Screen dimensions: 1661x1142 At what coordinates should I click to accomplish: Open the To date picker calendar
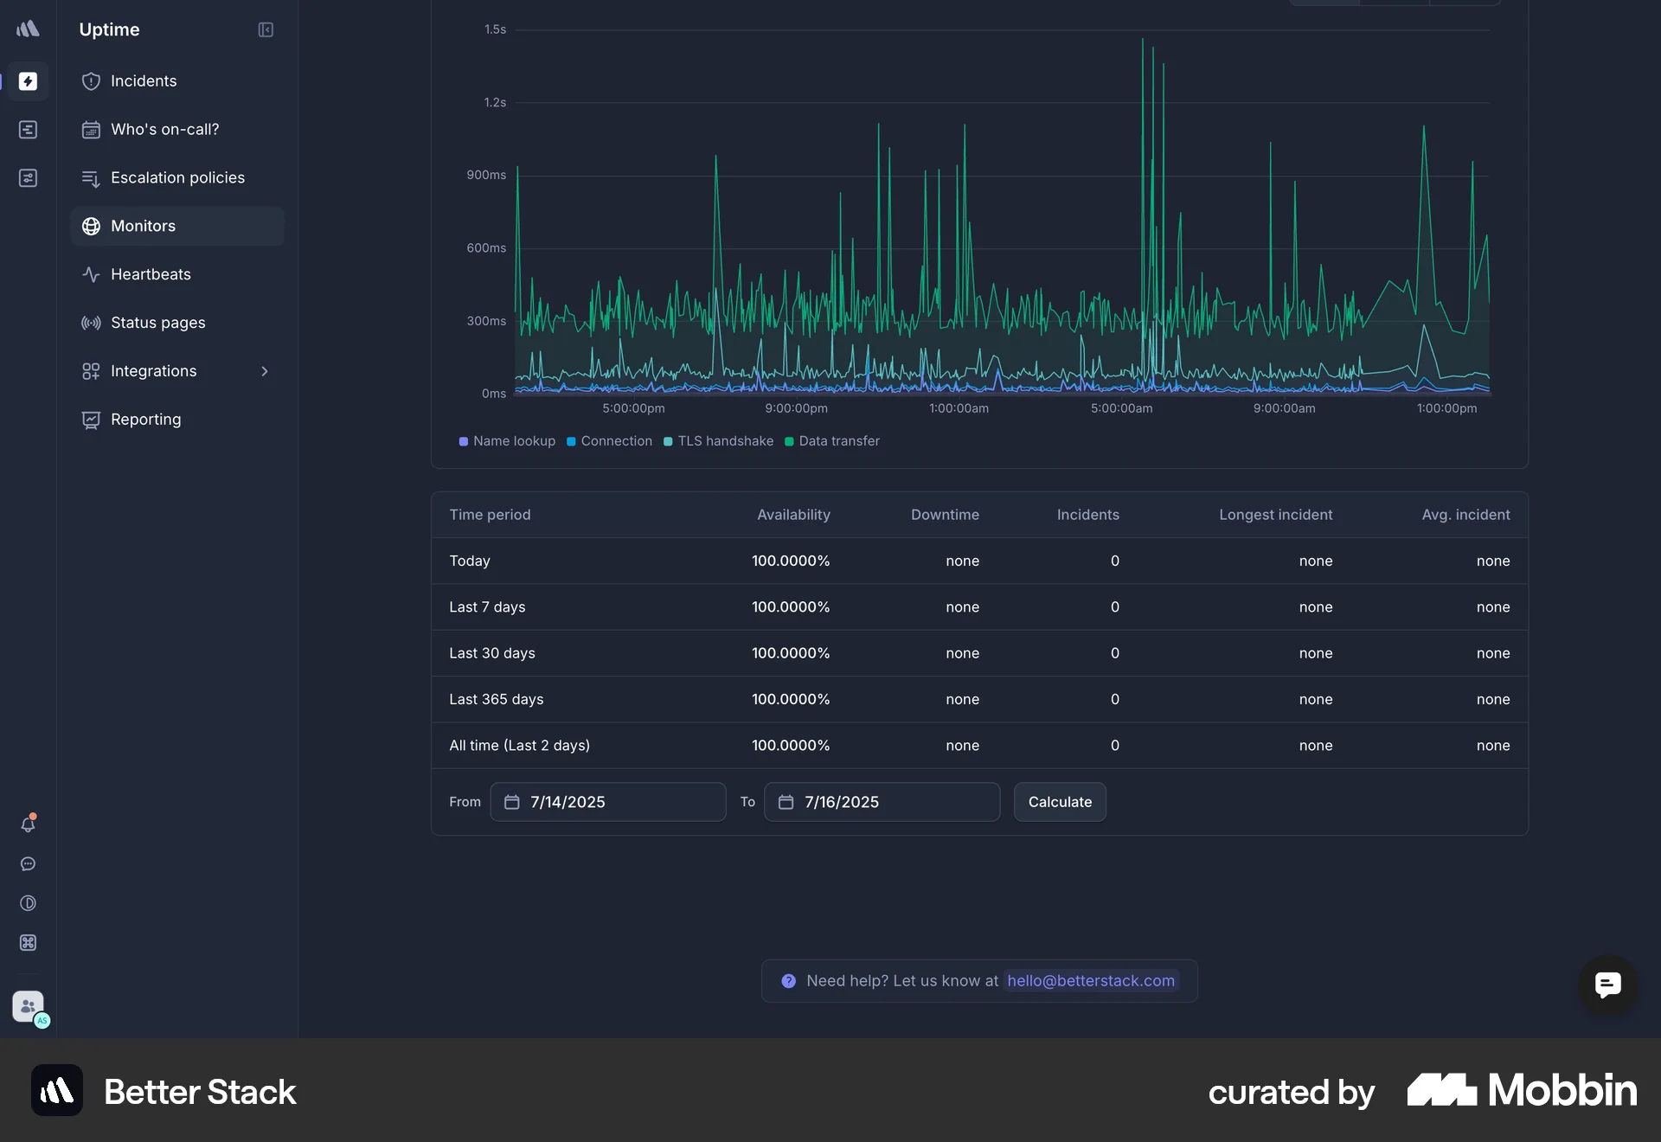coord(784,802)
